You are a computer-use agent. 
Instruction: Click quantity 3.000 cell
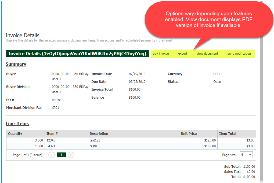click(x=26, y=140)
